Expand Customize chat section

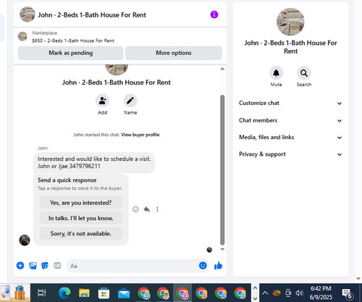290,104
